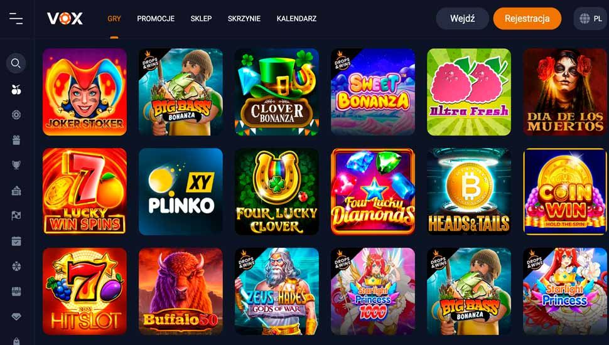Open the SKLEP menu item
609x345 pixels.
[201, 19]
